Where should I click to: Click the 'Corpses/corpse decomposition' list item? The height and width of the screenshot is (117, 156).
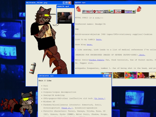[x=60, y=92]
